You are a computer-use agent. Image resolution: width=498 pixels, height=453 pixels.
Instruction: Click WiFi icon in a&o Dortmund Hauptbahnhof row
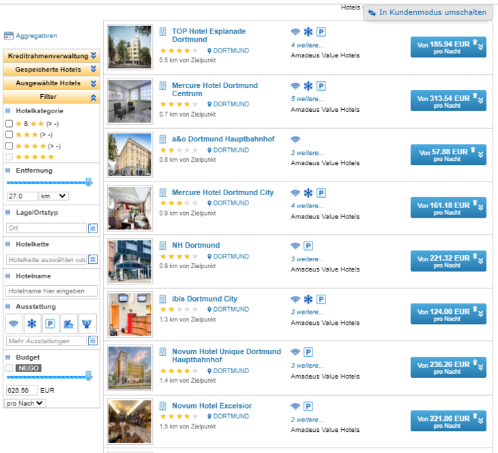295,139
